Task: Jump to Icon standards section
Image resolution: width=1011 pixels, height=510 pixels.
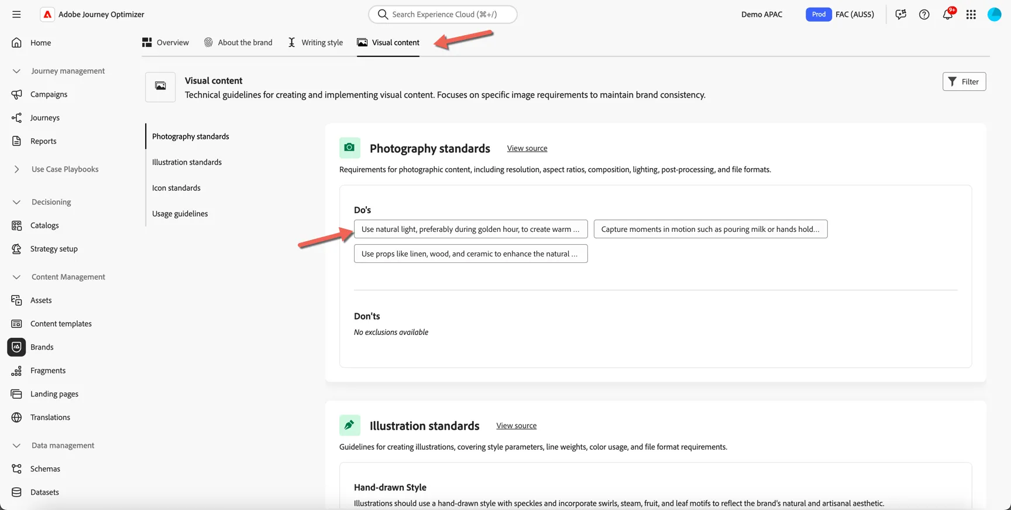Action: click(176, 188)
